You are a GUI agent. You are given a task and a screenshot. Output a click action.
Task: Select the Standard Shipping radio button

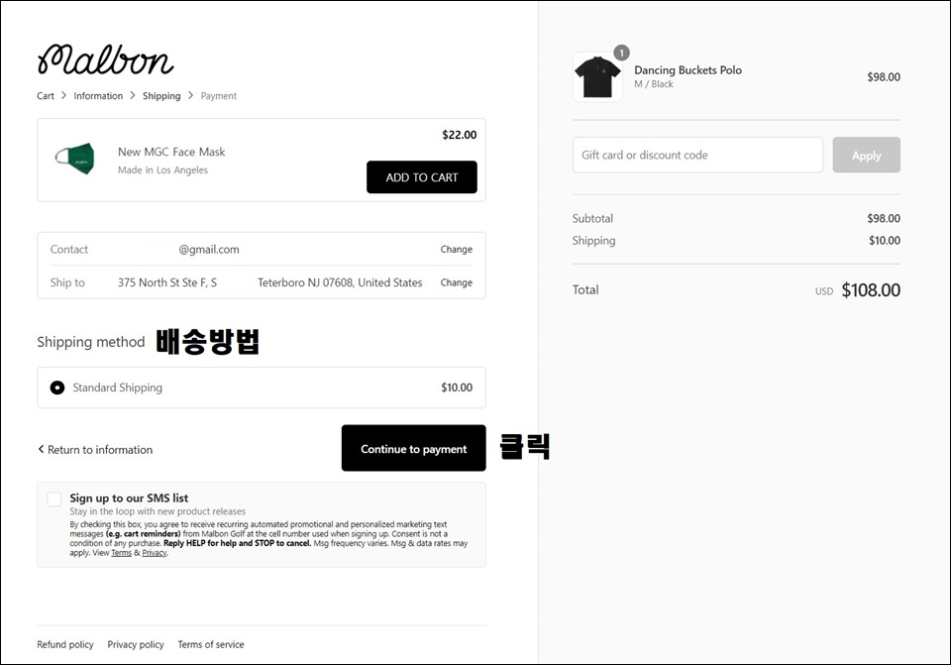(x=57, y=388)
